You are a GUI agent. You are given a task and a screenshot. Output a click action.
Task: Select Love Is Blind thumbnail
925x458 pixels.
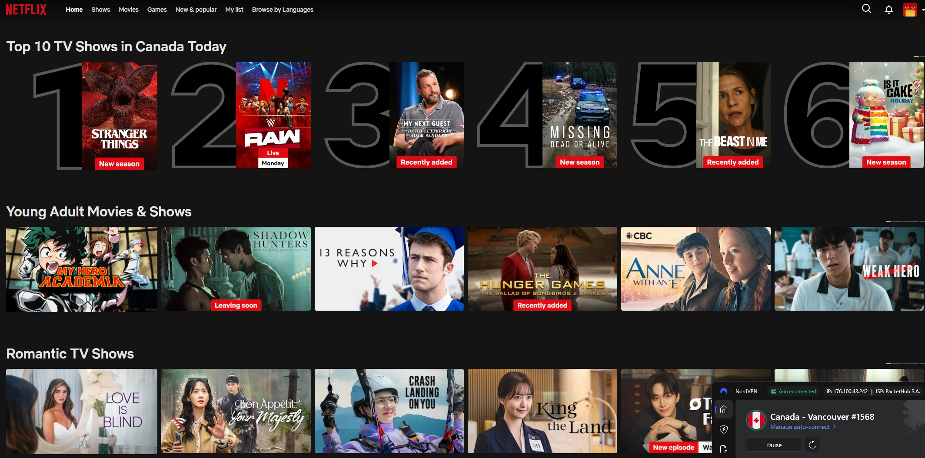(82, 411)
